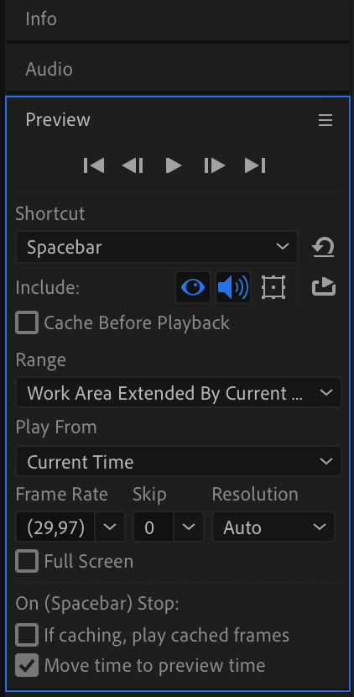Jump to last frame in Preview
The image size is (354, 697).
point(255,165)
